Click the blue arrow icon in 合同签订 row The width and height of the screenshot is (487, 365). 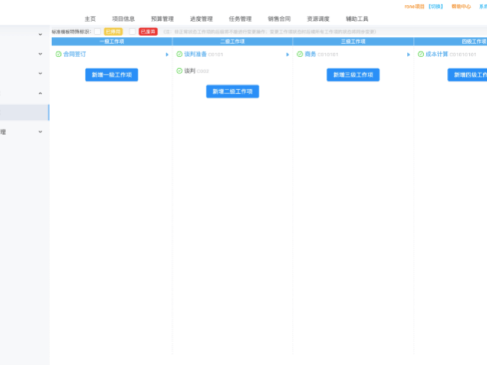pyautogui.click(x=167, y=54)
